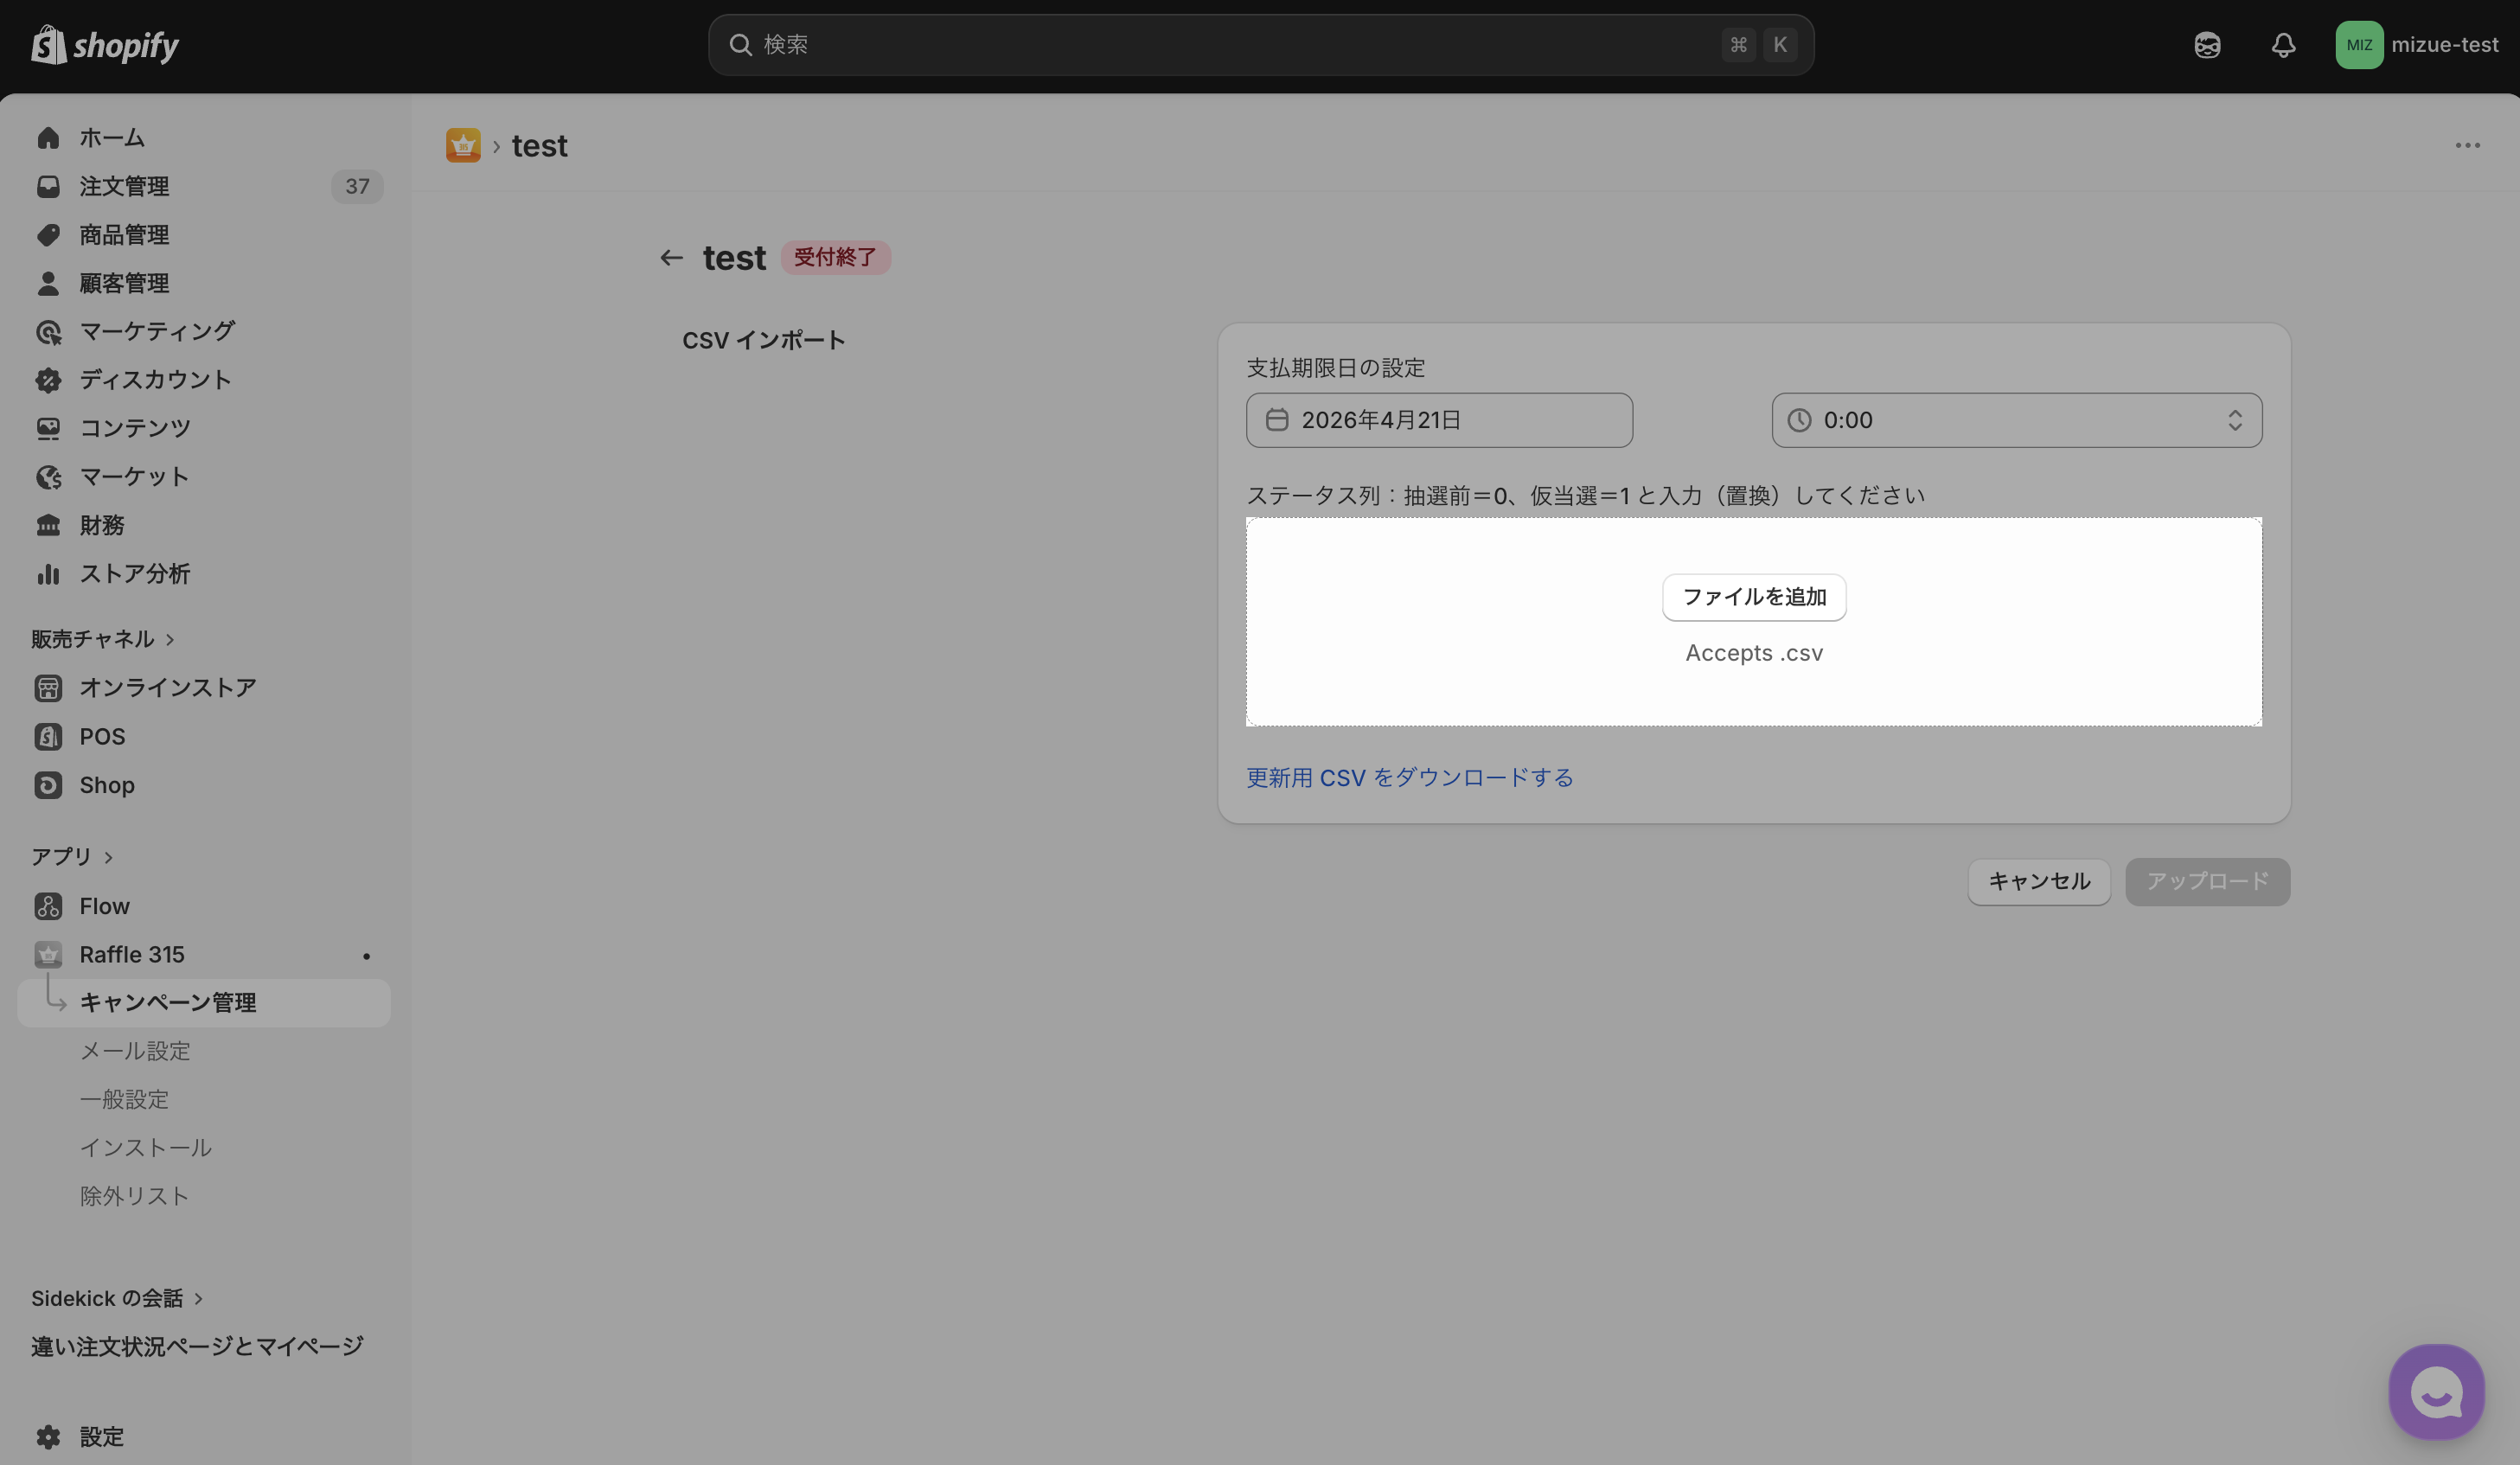2520x1465 pixels.
Task: Click the アップロード button
Action: pos(2207,882)
